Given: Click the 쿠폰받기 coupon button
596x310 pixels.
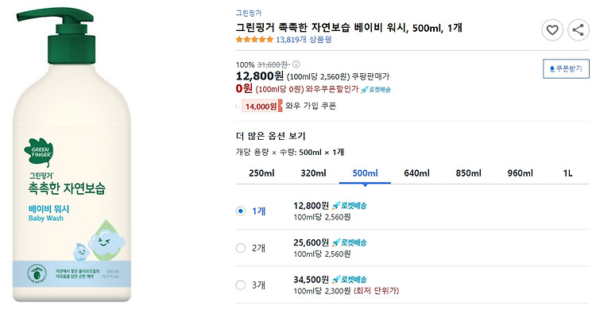Looking at the screenshot, I should 566,69.
